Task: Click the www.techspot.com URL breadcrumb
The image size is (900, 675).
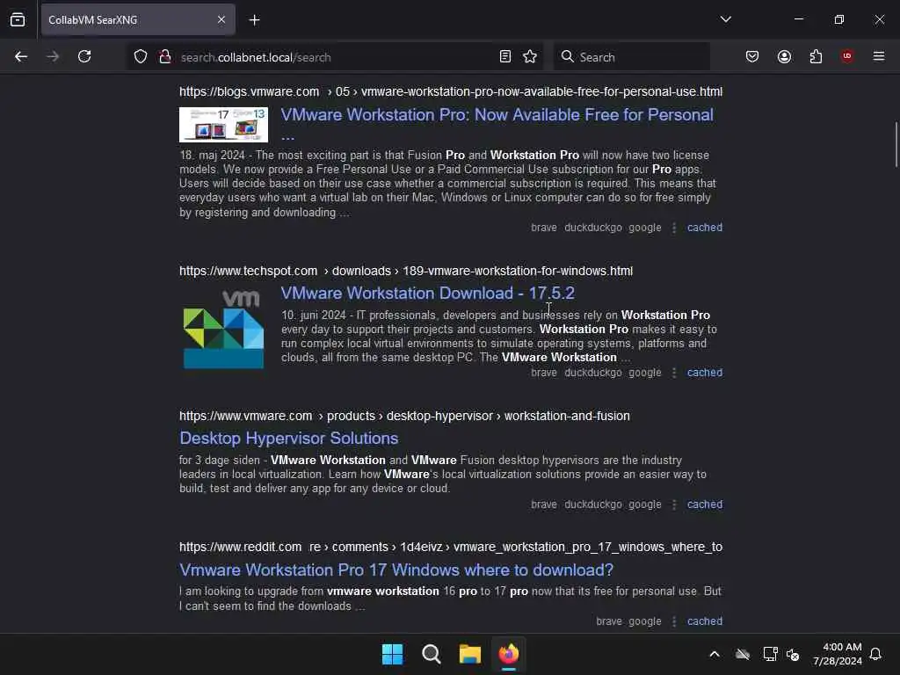Action: [x=406, y=271]
